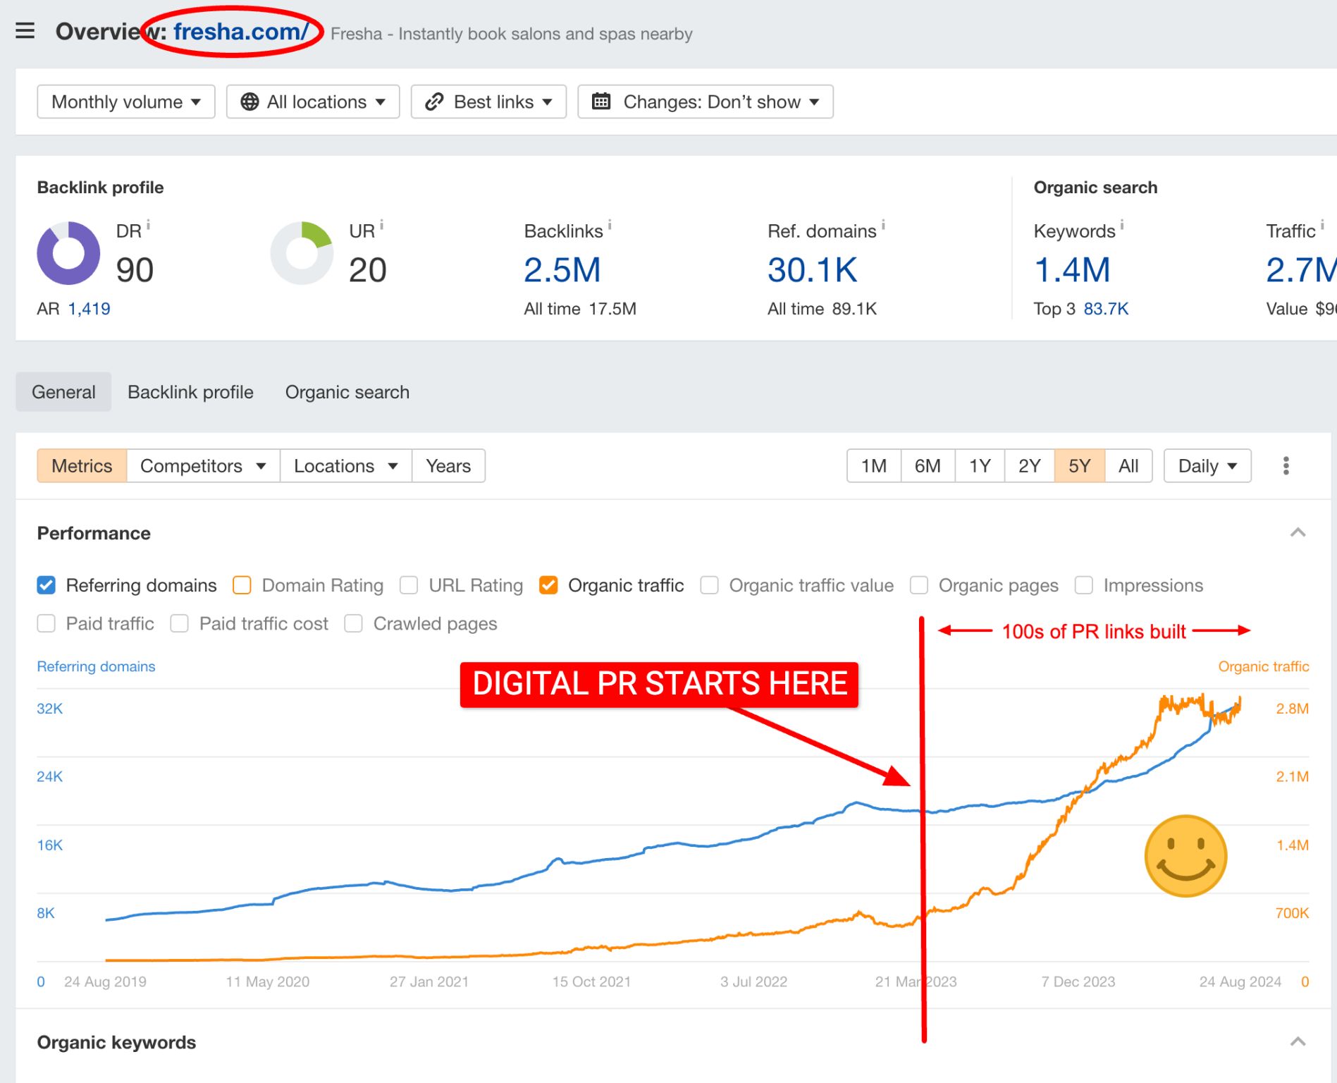Set chart range to 1Y
This screenshot has width=1337, height=1083.
click(980, 466)
